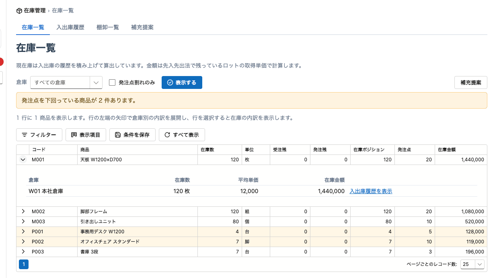This screenshot has height=278, width=497.
Task: Click the 12,000 average unit price
Action: point(249,191)
